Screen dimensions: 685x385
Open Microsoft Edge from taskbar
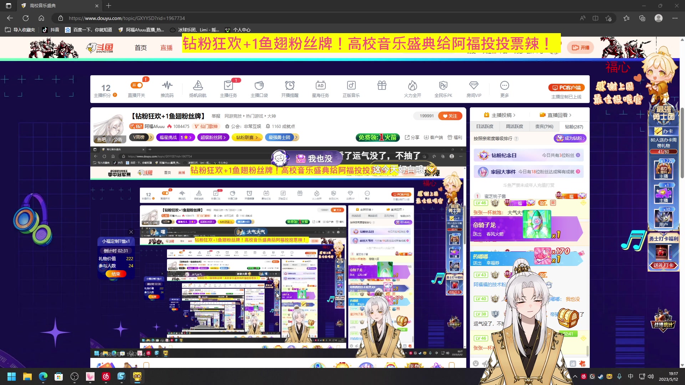tap(43, 376)
